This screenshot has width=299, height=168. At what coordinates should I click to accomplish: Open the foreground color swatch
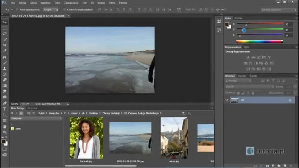point(3,141)
